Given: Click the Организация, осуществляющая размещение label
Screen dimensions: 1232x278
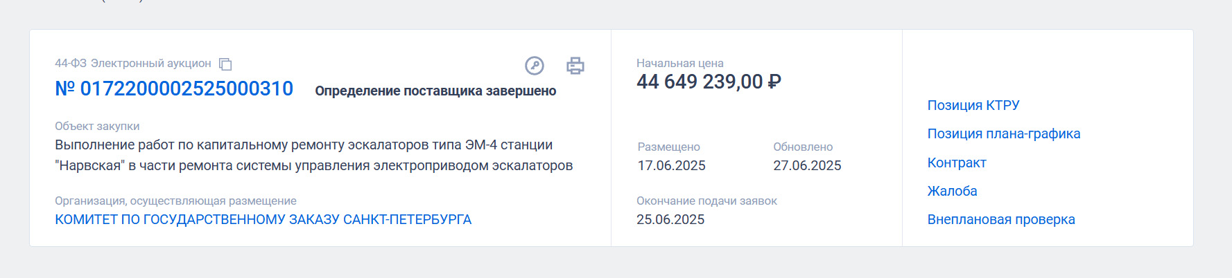Looking at the screenshot, I should 175,201.
